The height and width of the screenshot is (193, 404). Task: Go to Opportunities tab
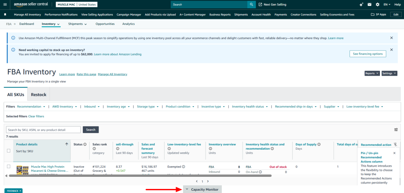(105, 24)
